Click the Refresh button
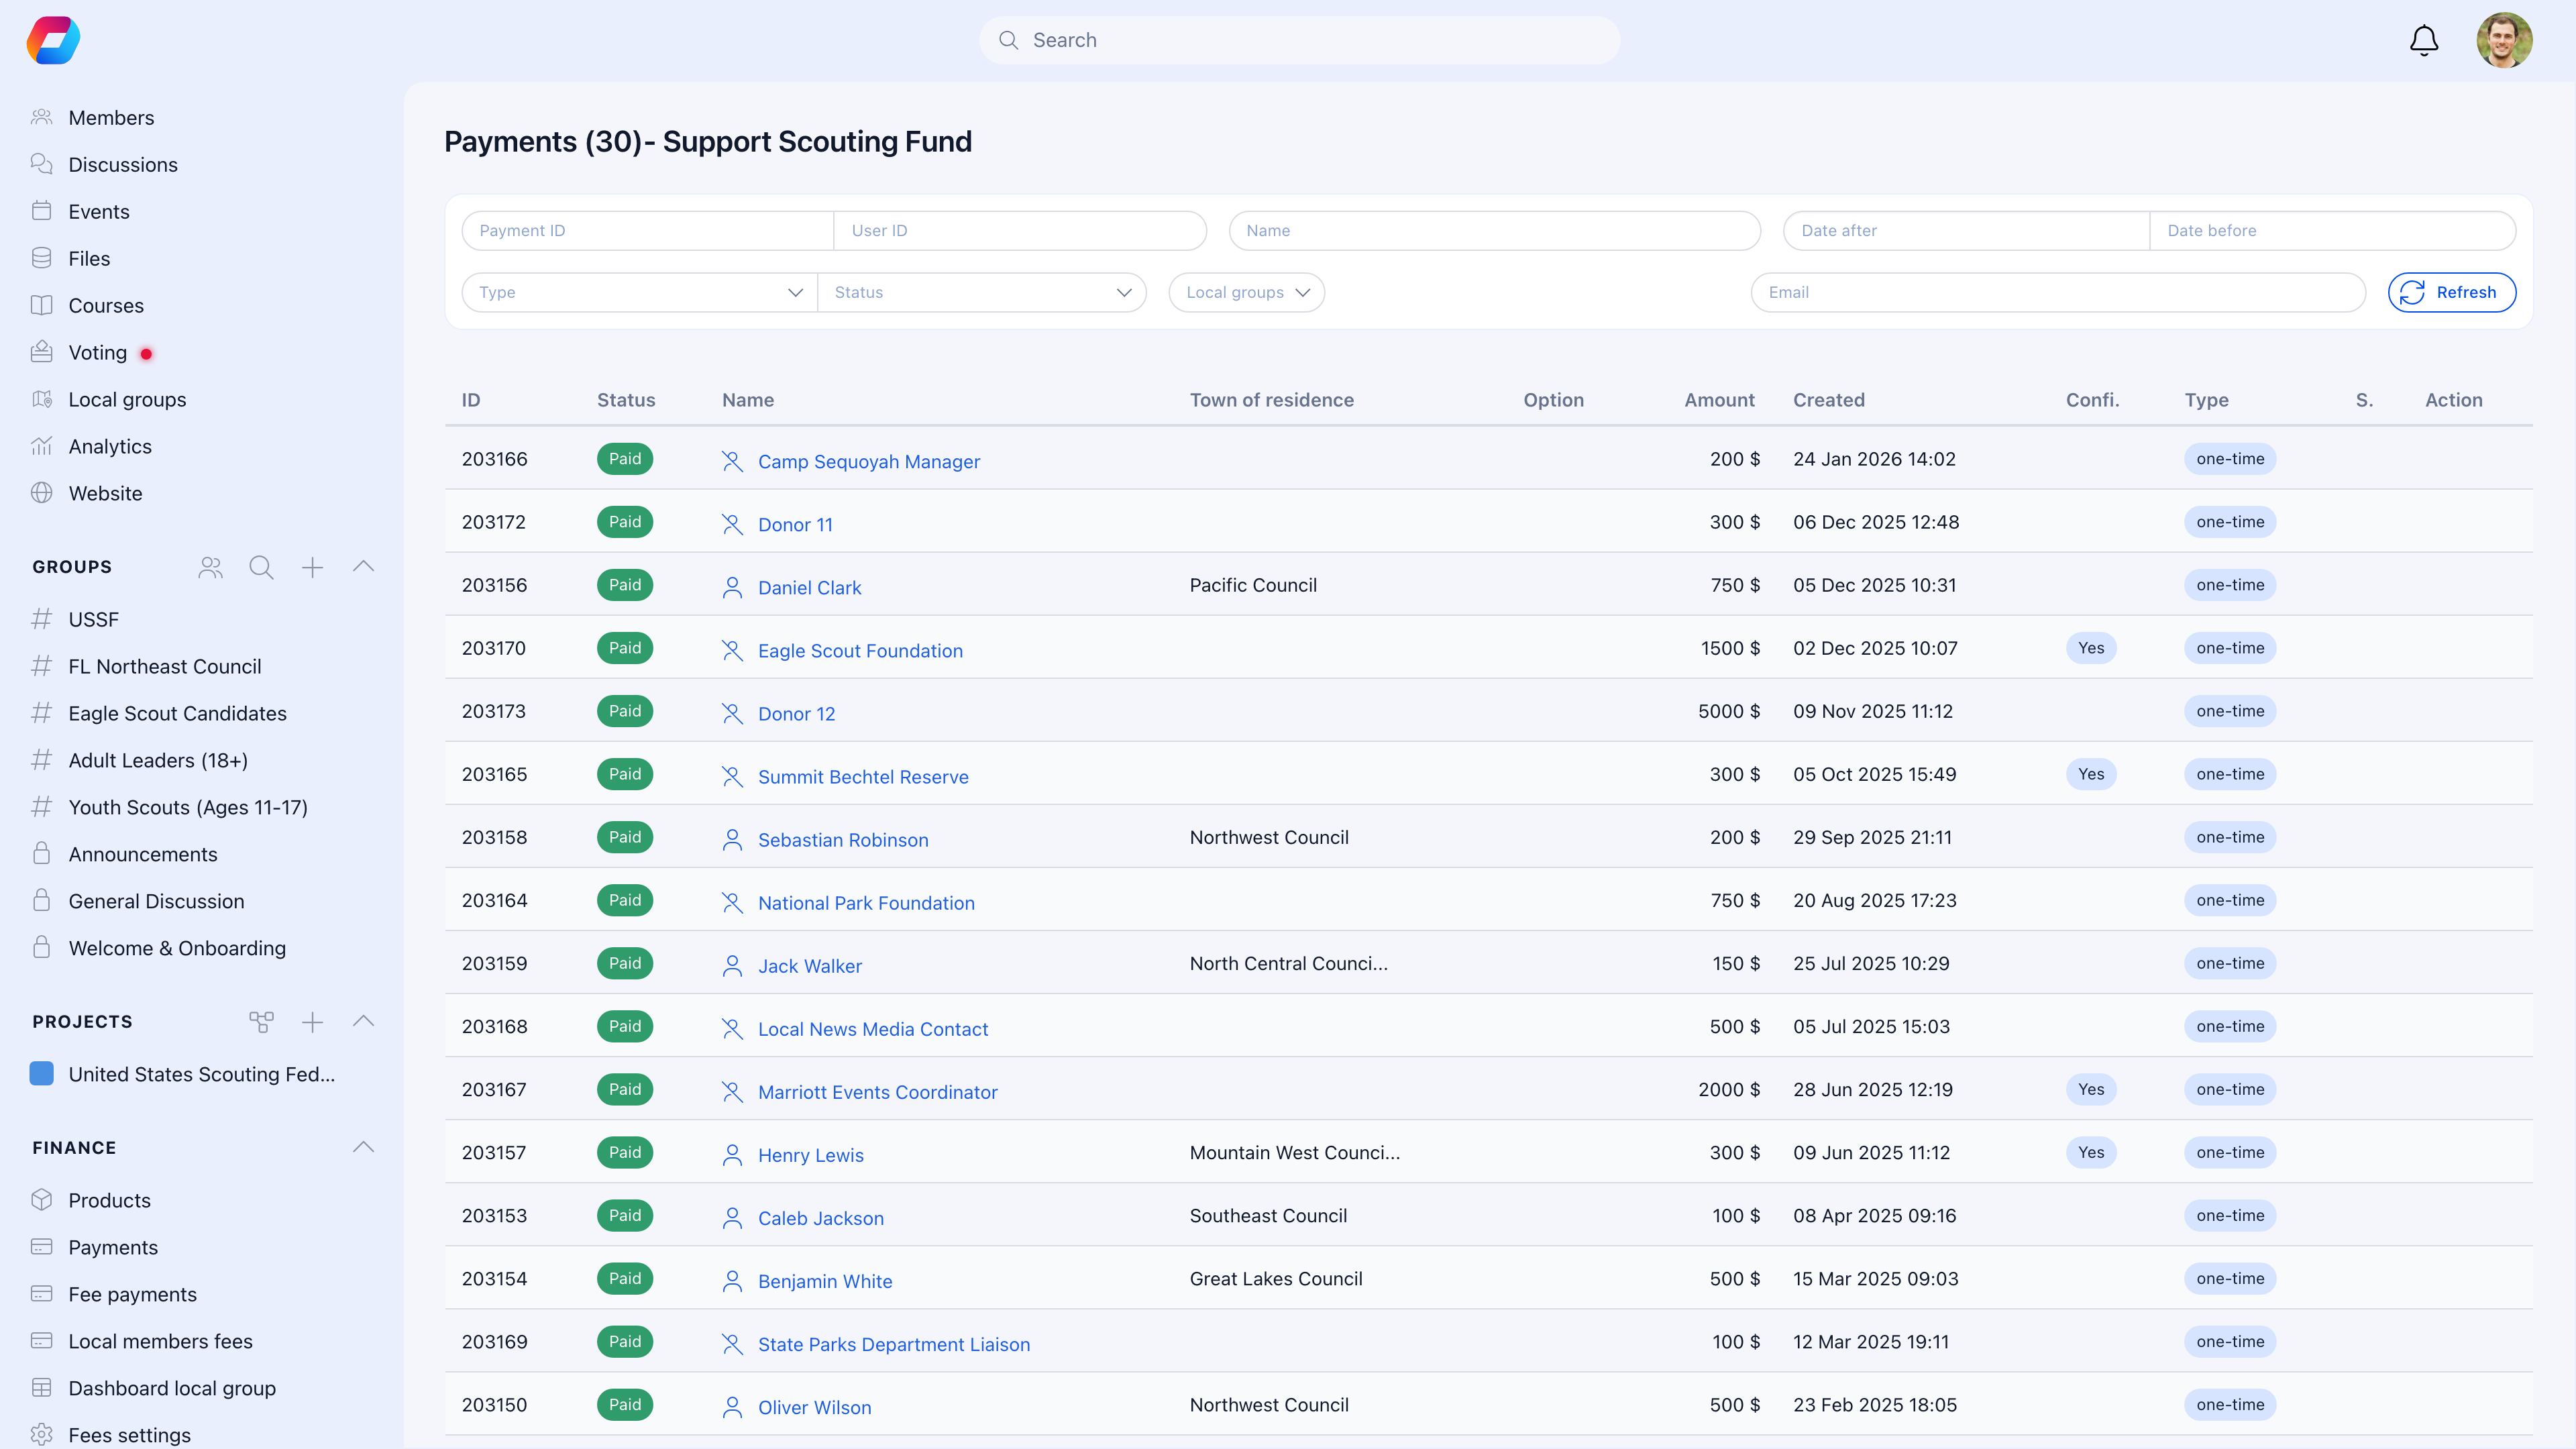Screen dimensions: 2576x1449 click(x=2452, y=292)
